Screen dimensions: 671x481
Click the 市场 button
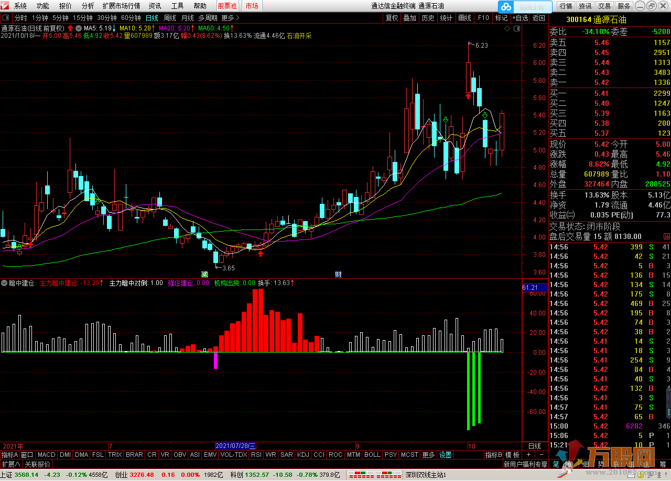pos(252,6)
